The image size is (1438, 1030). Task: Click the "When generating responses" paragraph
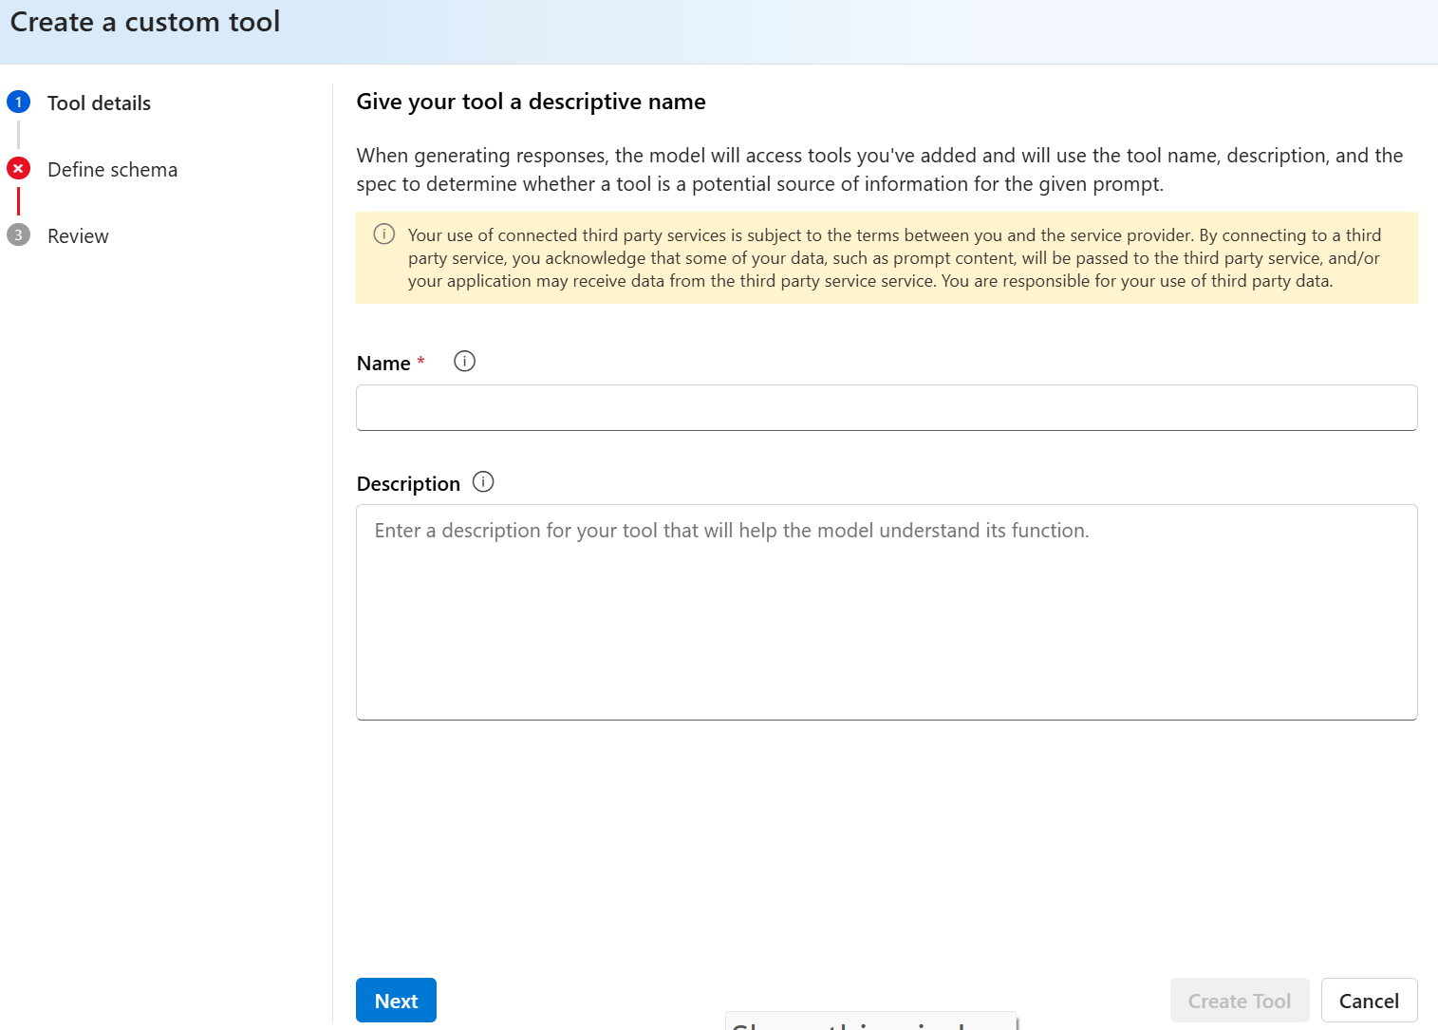tap(879, 169)
